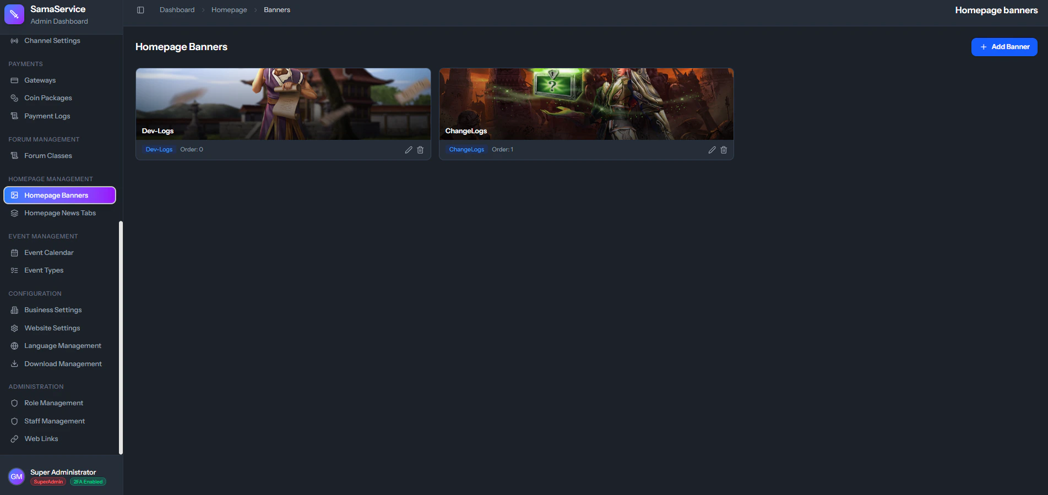Click the SamaService brand name
Screen dimensions: 1048x495
click(x=58, y=9)
